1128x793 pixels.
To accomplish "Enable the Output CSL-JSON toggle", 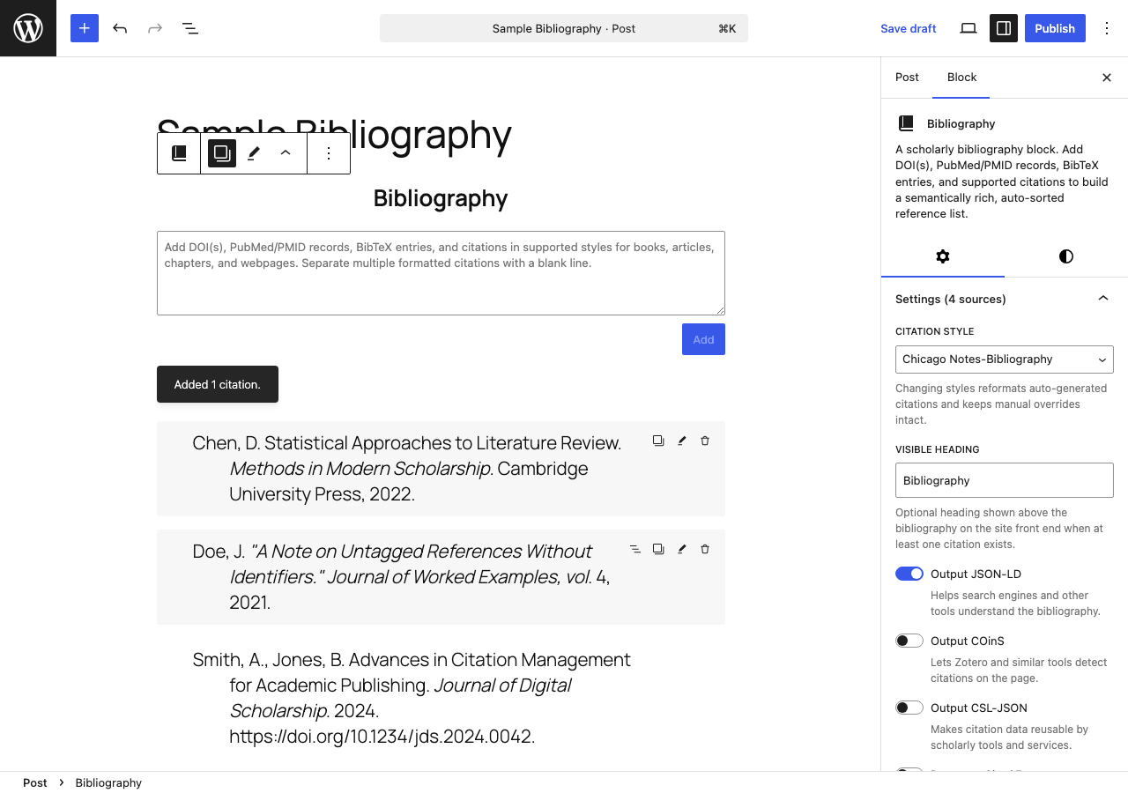I will coord(909,708).
